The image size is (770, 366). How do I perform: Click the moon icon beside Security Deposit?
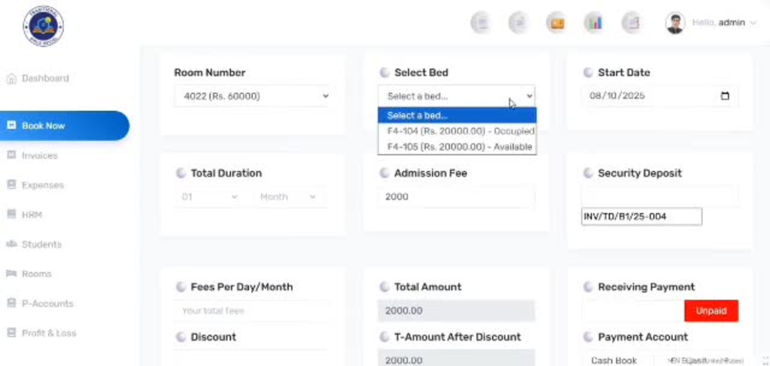[x=588, y=173]
